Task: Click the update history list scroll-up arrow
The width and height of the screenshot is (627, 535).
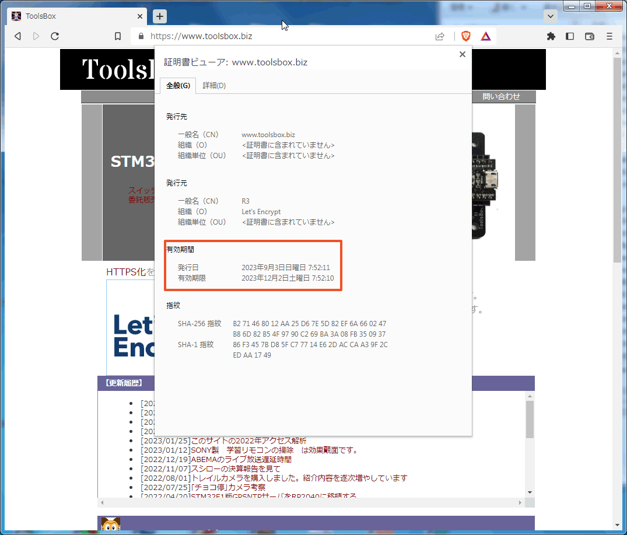Action: [x=530, y=396]
